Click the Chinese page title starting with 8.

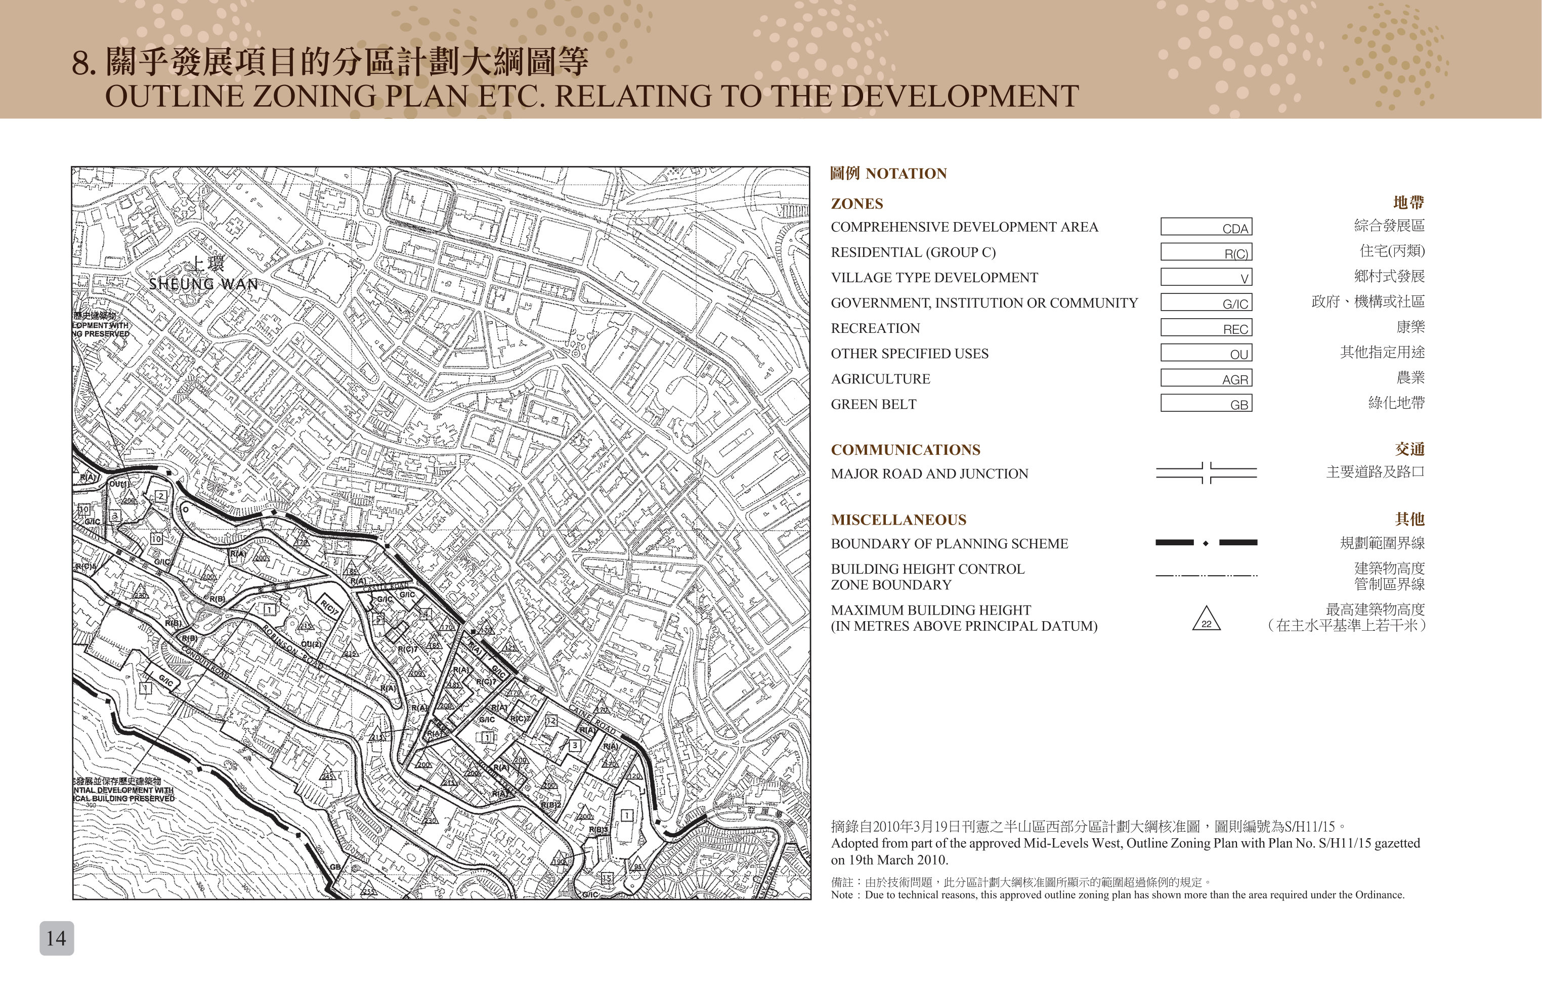(330, 62)
